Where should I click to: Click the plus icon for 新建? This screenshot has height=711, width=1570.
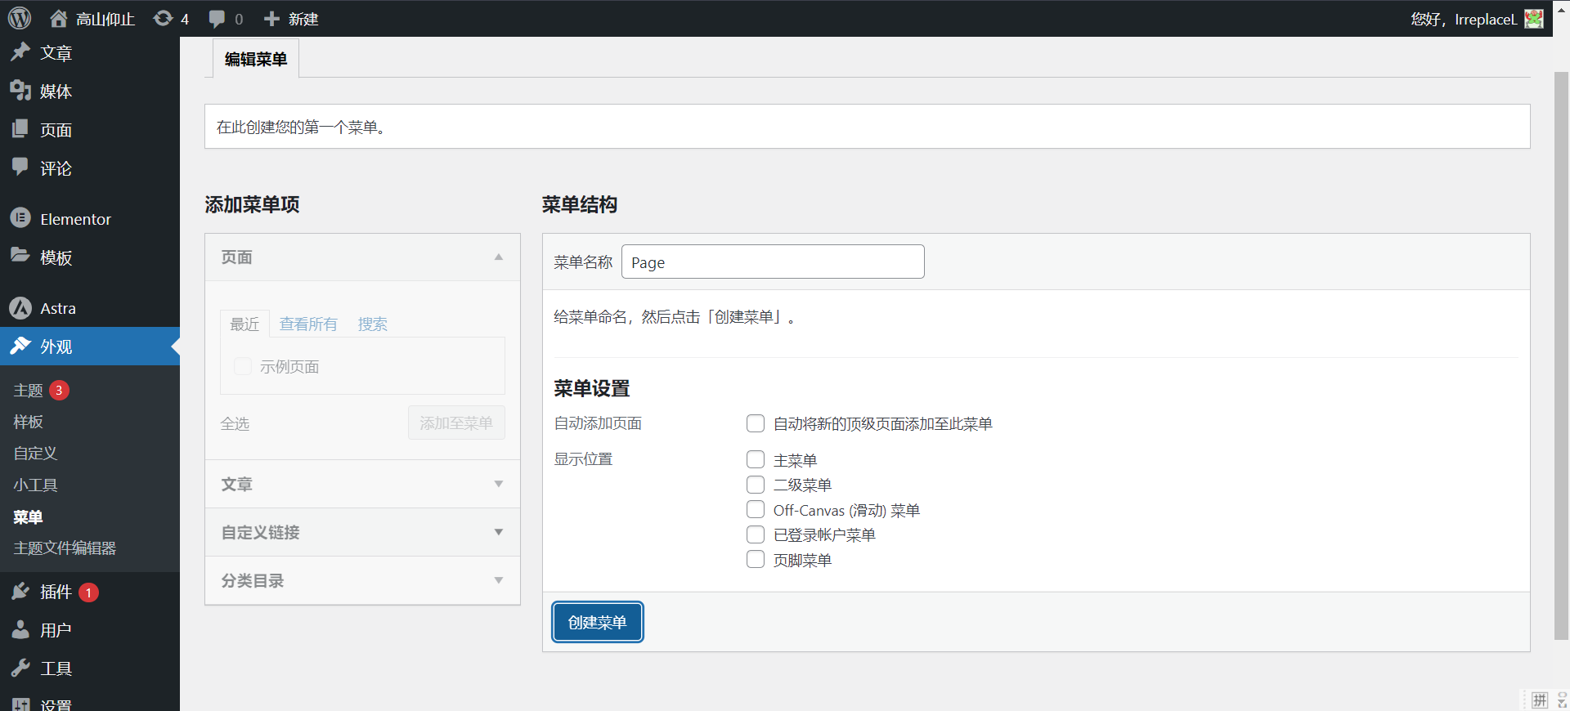tap(271, 18)
